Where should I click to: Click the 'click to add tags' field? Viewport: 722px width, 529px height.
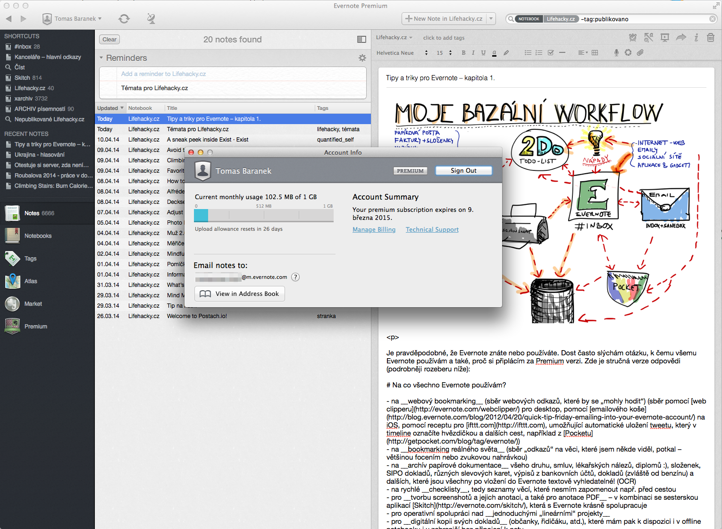pyautogui.click(x=444, y=37)
